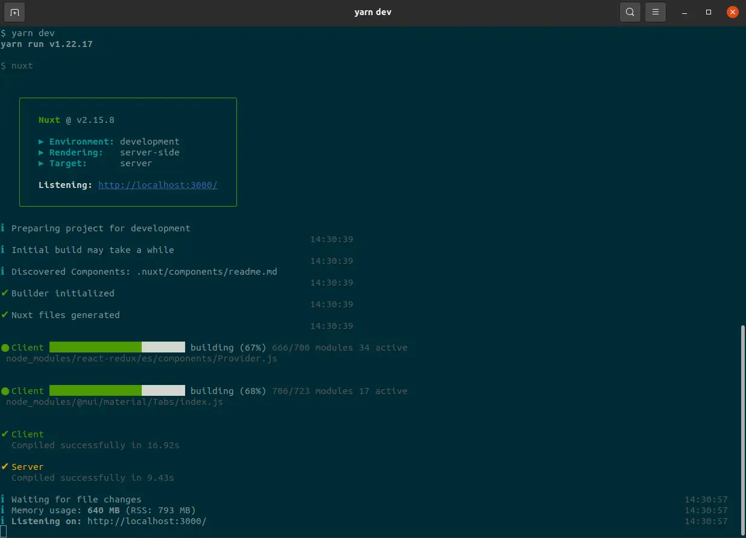Click the bottom Listening on localhost URL

(x=147, y=521)
